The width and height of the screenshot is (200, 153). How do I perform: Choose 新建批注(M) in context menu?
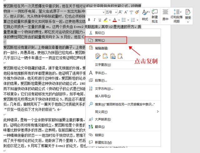[x=123, y=142]
